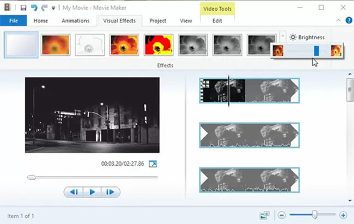
Task: Collapse the ribbon with the chevron arrow
Action: 338,21
